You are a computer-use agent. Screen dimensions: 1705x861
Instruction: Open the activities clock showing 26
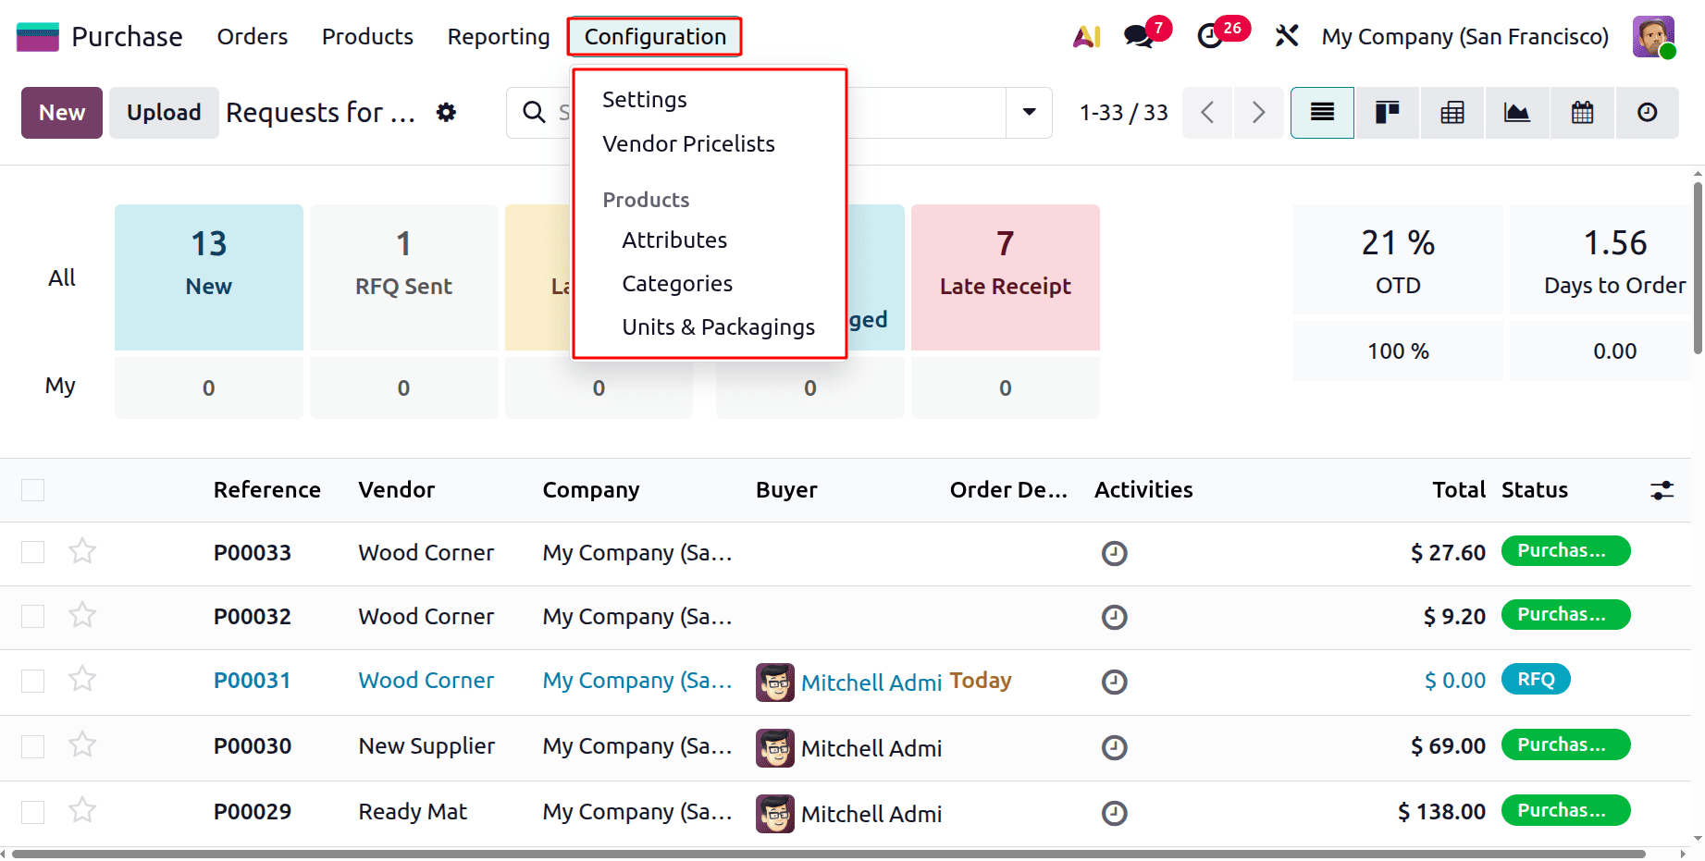tap(1210, 36)
